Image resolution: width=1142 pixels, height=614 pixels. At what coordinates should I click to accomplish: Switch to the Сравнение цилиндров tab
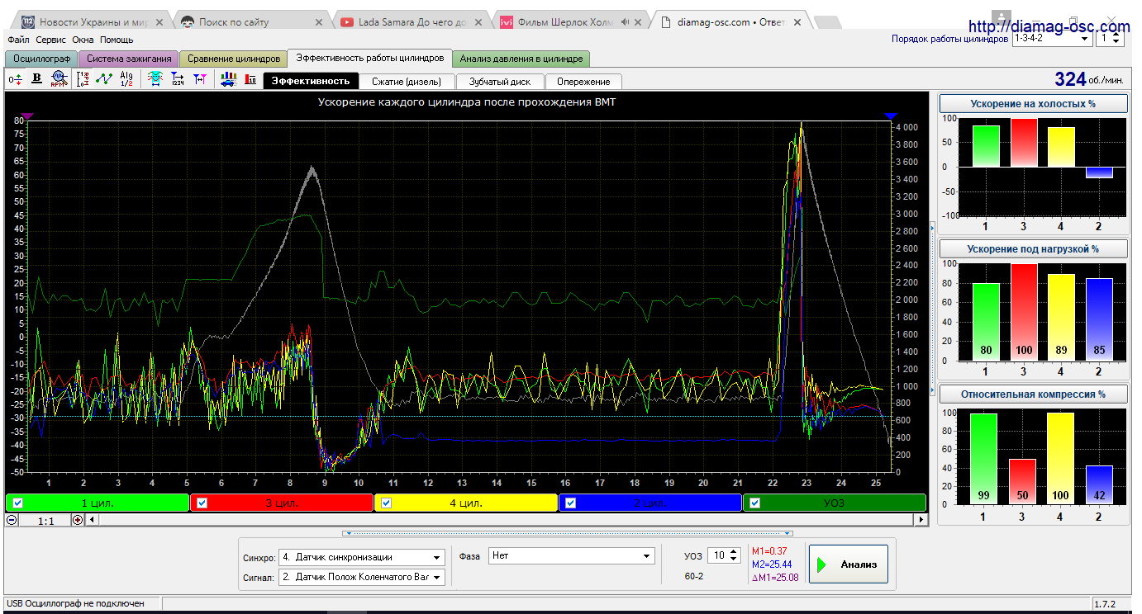tap(233, 59)
